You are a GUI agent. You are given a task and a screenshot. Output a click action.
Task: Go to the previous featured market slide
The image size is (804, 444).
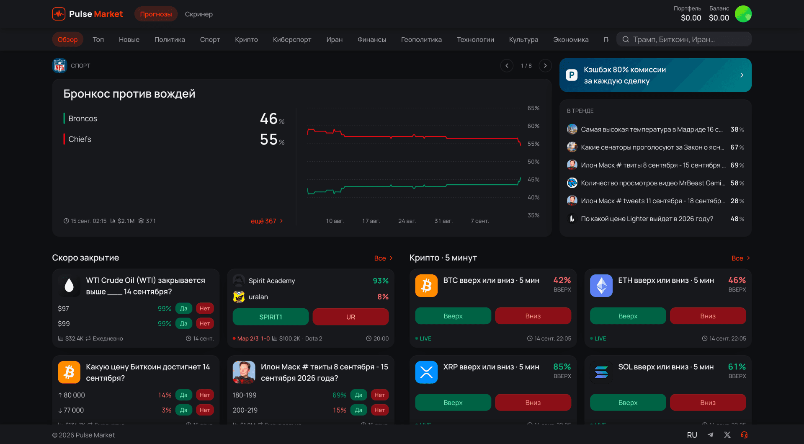(507, 66)
